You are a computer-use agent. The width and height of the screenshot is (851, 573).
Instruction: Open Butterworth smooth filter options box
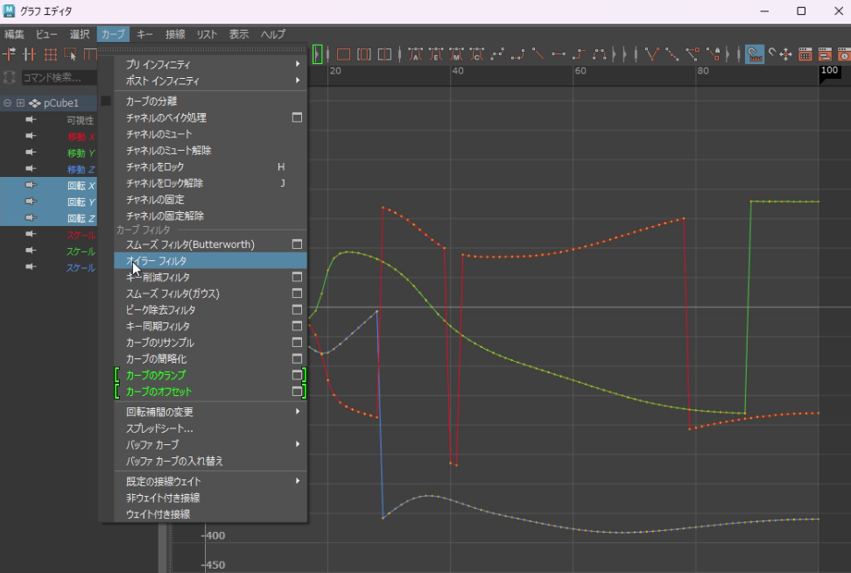[297, 244]
